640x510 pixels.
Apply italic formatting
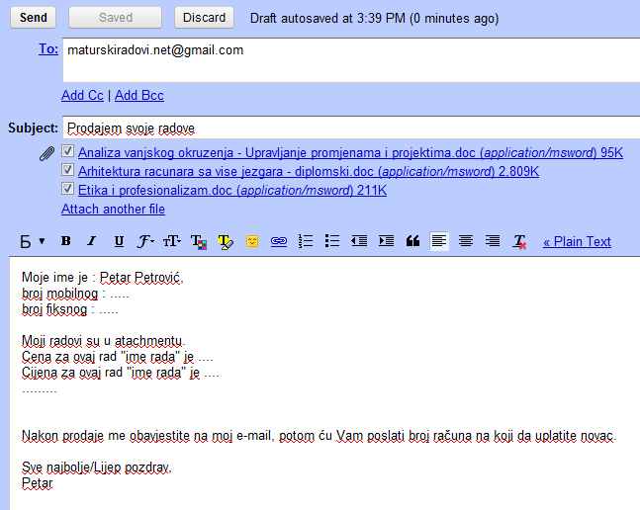click(92, 241)
